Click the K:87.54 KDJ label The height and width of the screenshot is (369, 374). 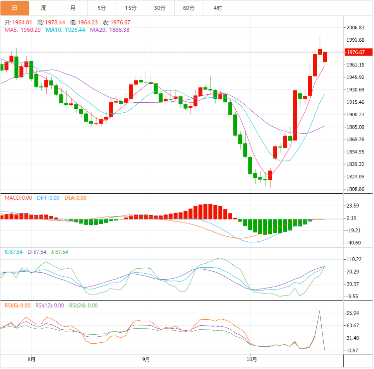(x=13, y=252)
